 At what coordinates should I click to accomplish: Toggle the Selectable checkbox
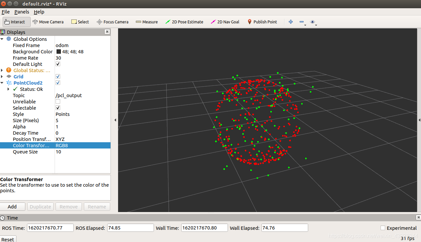click(x=58, y=108)
